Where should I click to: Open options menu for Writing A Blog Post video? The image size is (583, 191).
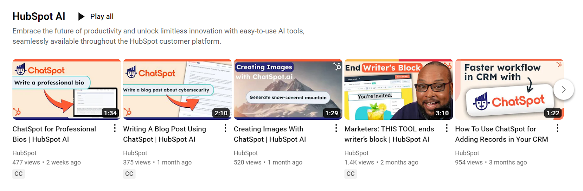[x=226, y=128]
